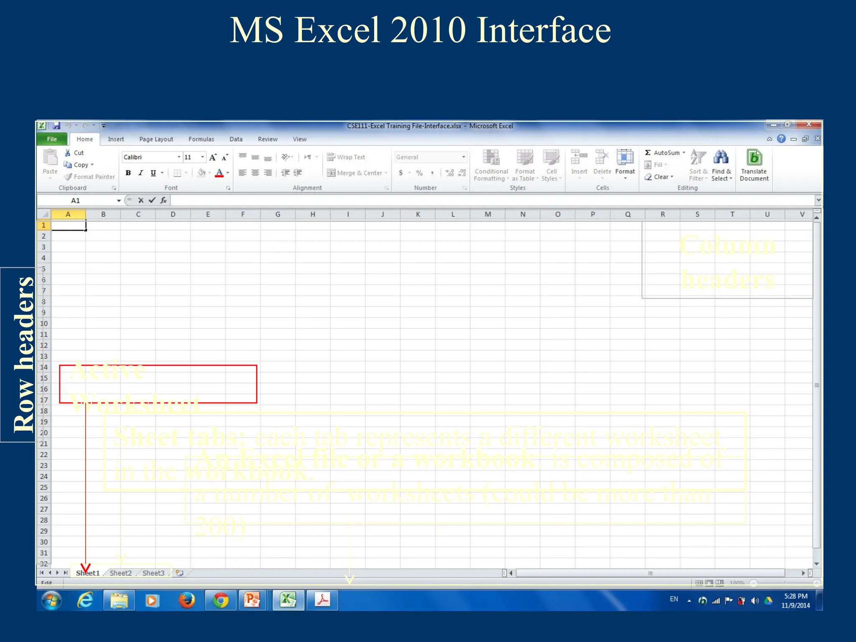Image resolution: width=856 pixels, height=642 pixels.
Task: Open the font name Calibri dropdown
Action: 179,157
